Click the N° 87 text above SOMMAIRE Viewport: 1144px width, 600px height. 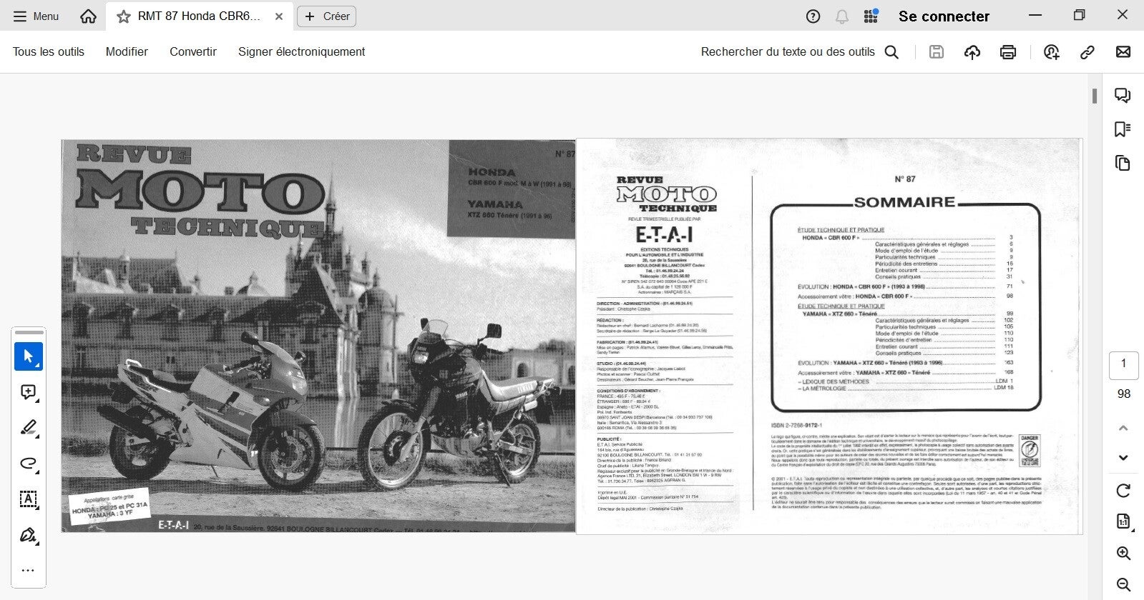click(905, 179)
